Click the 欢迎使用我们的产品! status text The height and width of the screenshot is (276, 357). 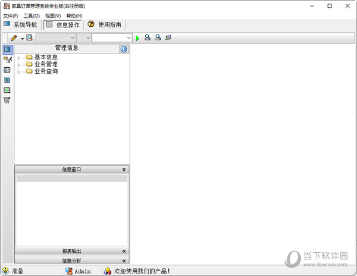[142, 271]
